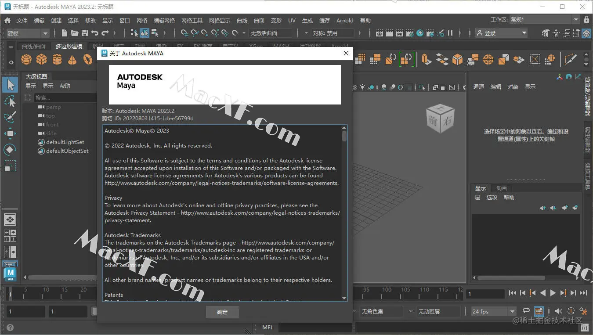Image resolution: width=593 pixels, height=335 pixels.
Task: Select the Move tool in the toolbox
Action: [x=10, y=133]
